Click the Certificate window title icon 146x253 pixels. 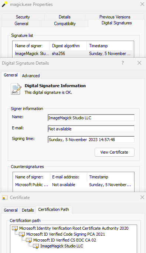(5, 198)
